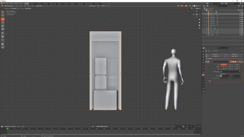Open the Modifiers properties wrench tab
The image size is (244, 137).
[203, 75]
